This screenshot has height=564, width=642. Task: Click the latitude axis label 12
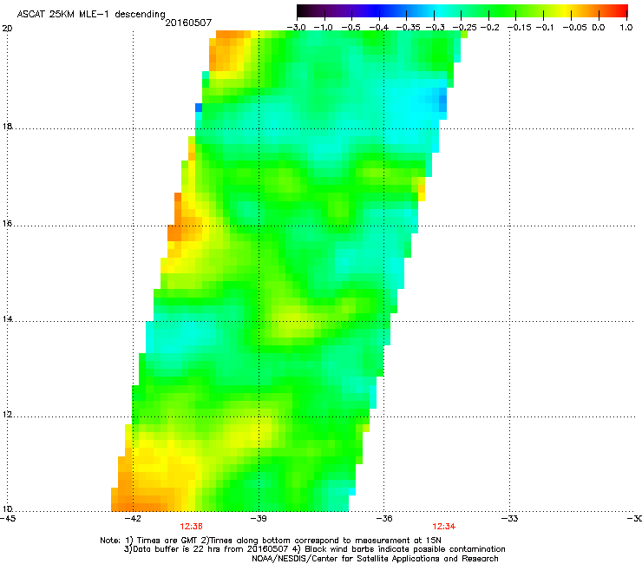click(7, 415)
